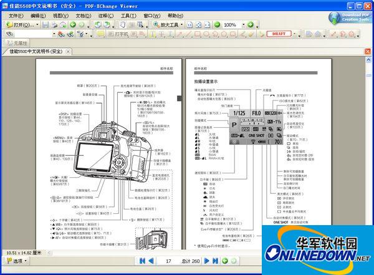Click Download PDF Creation Tools banner
374x275 pixels.
pos(350,17)
